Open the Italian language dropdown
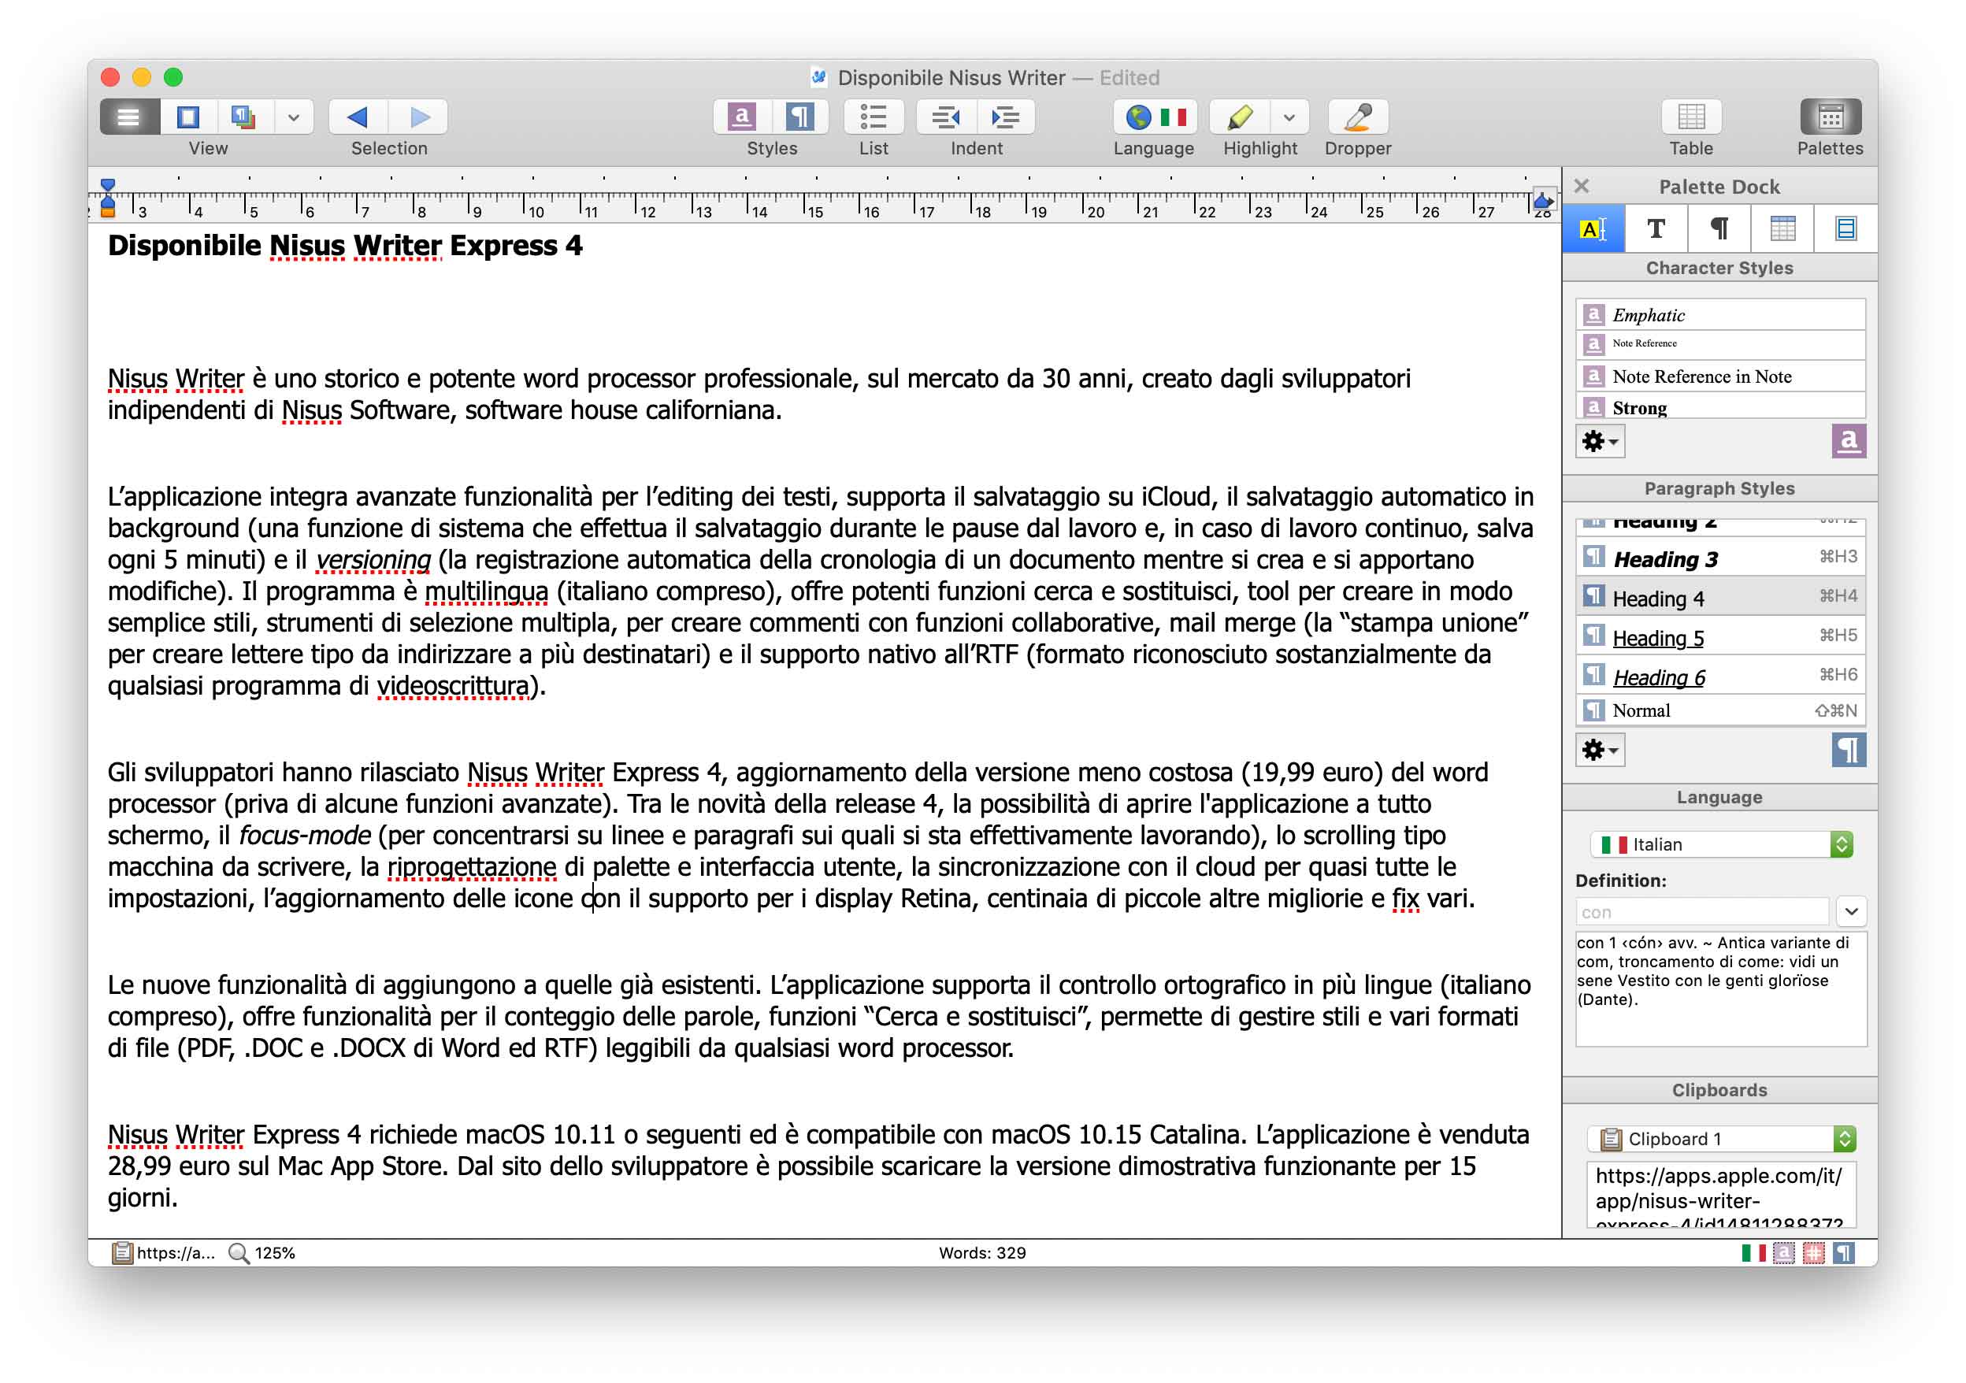 tap(1721, 844)
